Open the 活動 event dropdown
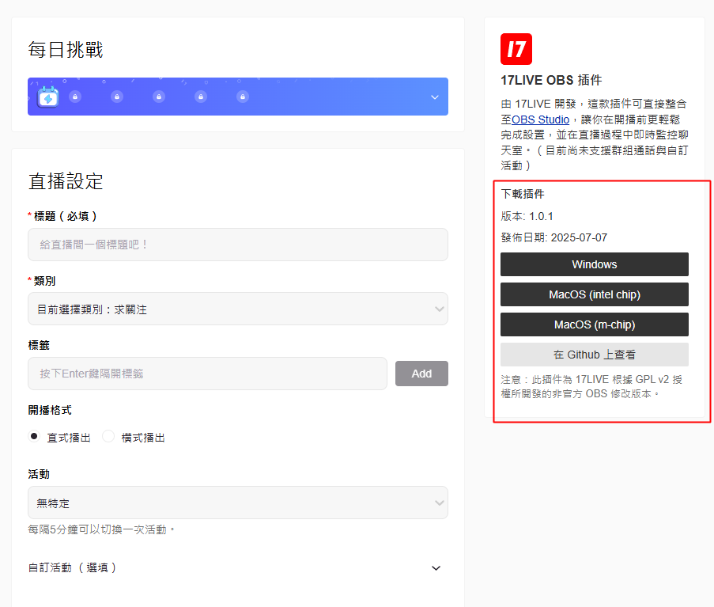This screenshot has height=607, width=714. (237, 503)
